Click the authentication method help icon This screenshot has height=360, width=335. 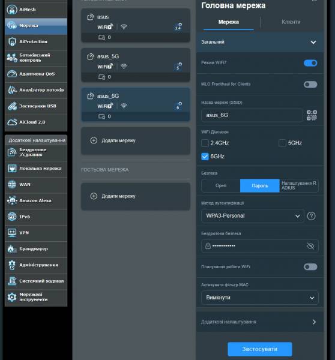point(311,216)
